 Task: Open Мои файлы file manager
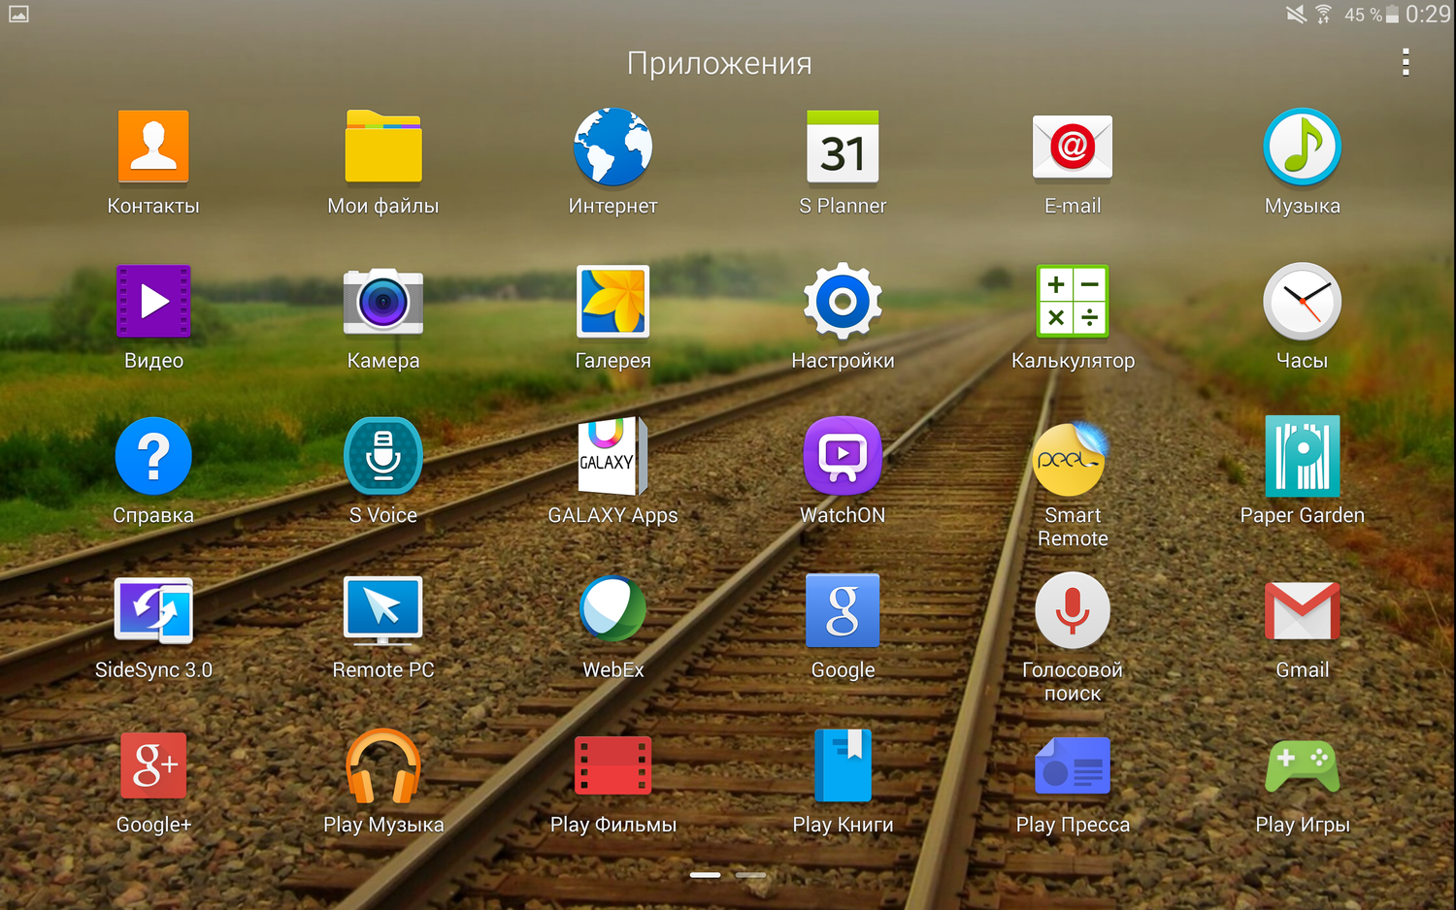(383, 147)
